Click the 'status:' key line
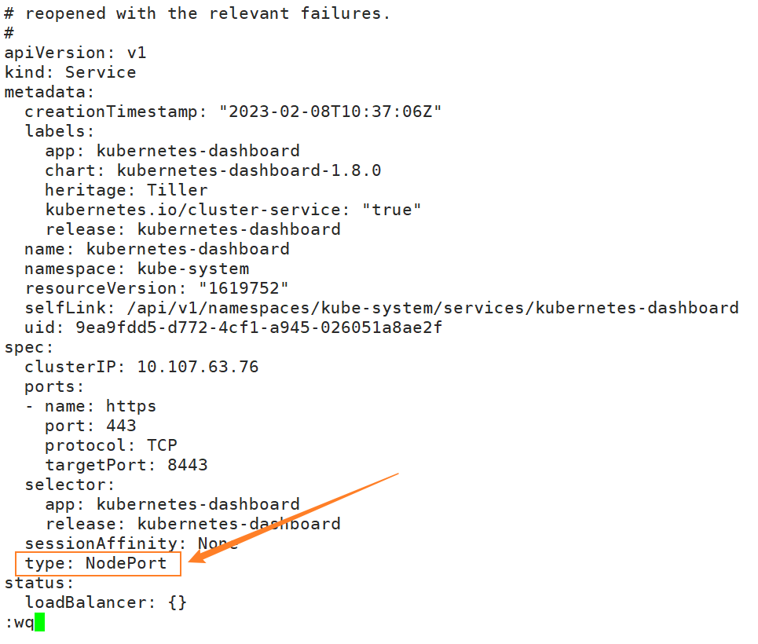The width and height of the screenshot is (758, 644). click(x=39, y=583)
